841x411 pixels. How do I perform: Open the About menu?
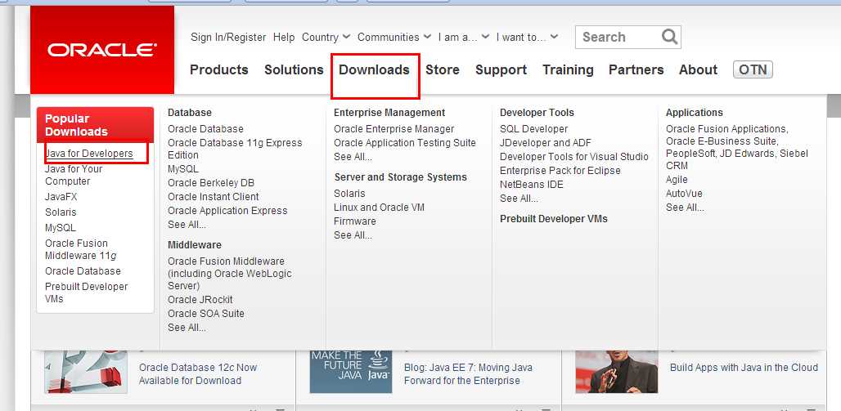pos(699,69)
